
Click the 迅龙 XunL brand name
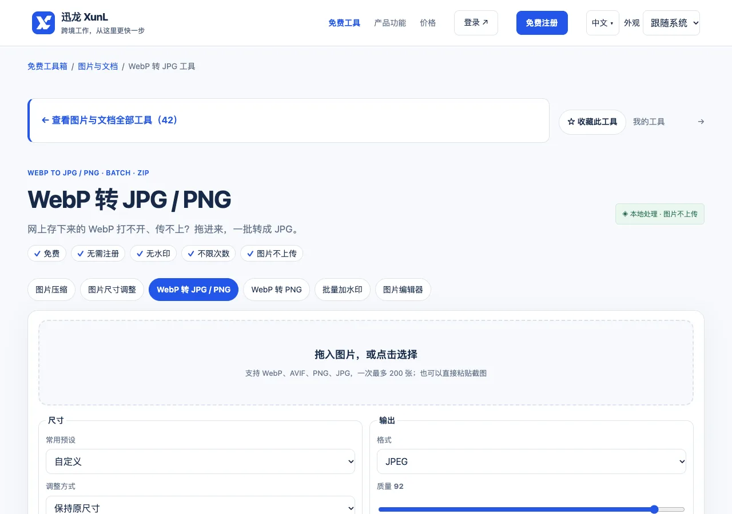click(85, 17)
